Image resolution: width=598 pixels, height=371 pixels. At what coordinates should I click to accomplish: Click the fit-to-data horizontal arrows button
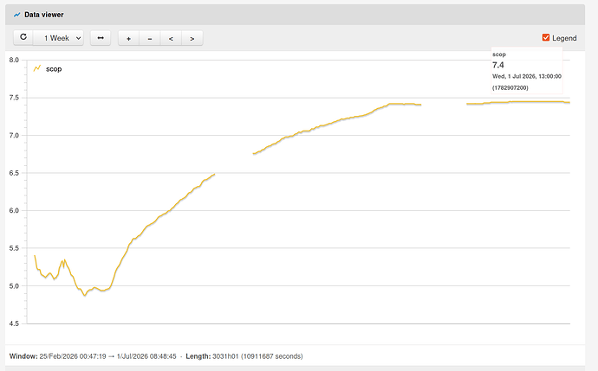(101, 38)
